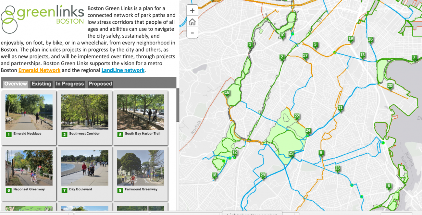Select map marker number 2
This screenshot has width=422, height=215.
tap(282, 58)
